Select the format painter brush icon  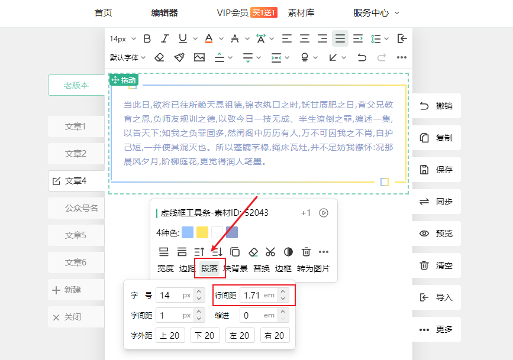pyautogui.click(x=179, y=57)
